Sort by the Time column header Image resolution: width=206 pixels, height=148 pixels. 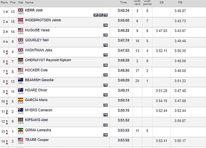[x=123, y=2]
